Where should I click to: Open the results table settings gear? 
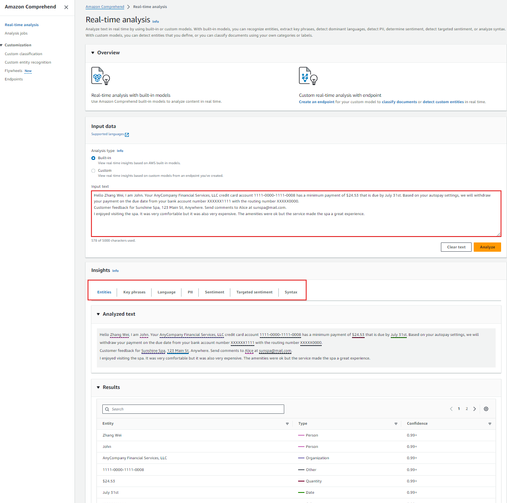[x=486, y=409]
